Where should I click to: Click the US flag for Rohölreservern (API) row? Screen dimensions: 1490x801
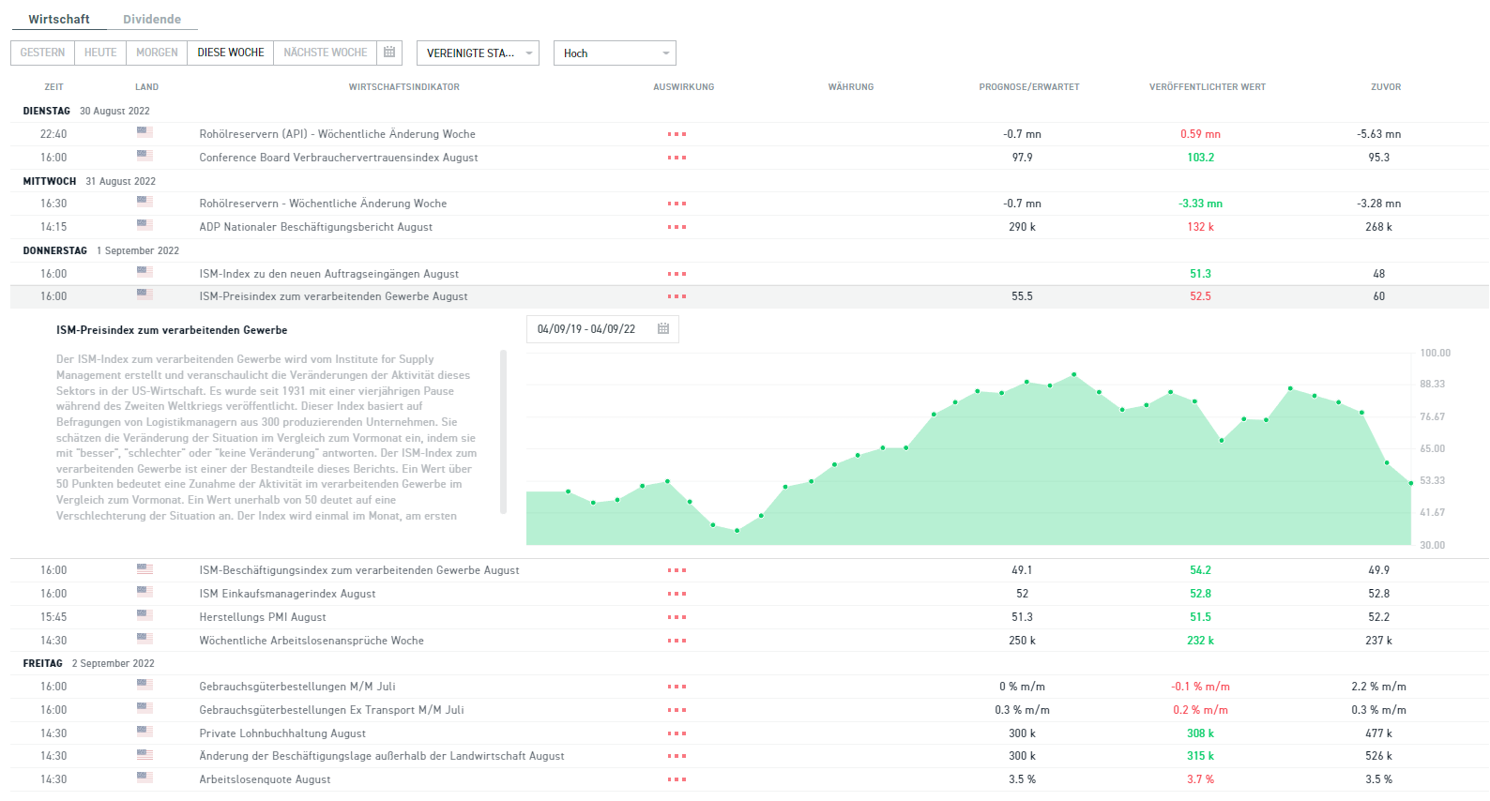[x=144, y=132]
